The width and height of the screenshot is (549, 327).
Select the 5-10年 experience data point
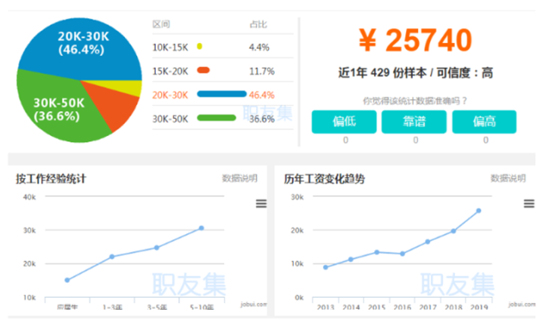coord(201,228)
